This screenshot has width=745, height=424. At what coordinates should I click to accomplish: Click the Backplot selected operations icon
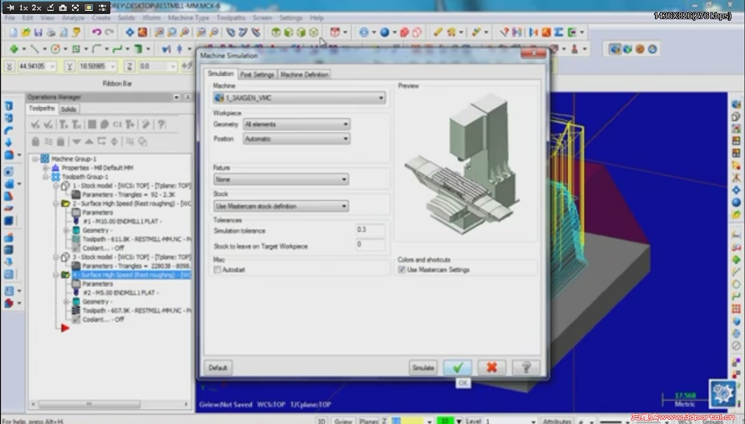point(92,124)
